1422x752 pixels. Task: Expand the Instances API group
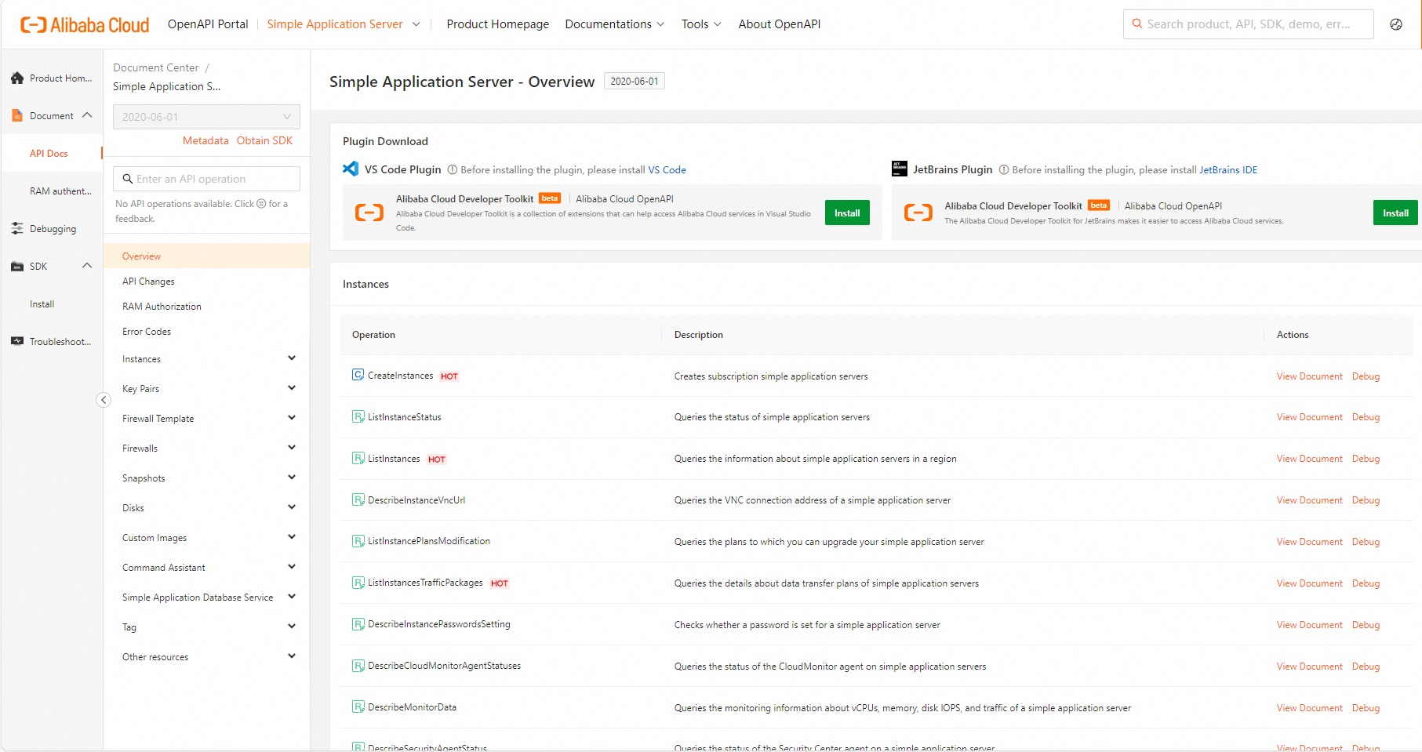click(x=292, y=358)
